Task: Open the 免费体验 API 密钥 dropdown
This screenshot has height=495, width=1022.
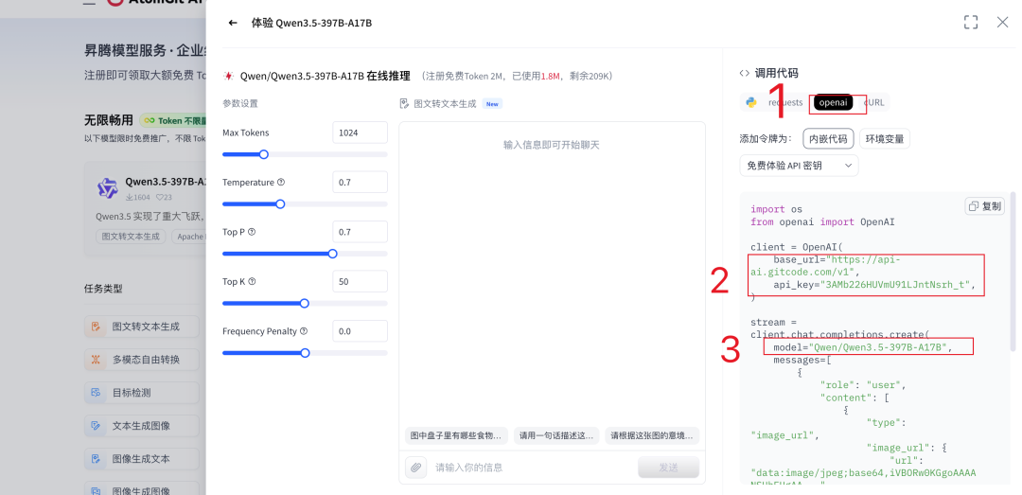Action: 799,166
